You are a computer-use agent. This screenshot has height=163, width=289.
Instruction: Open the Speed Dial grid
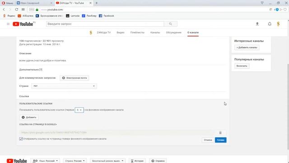[x=23, y=10]
